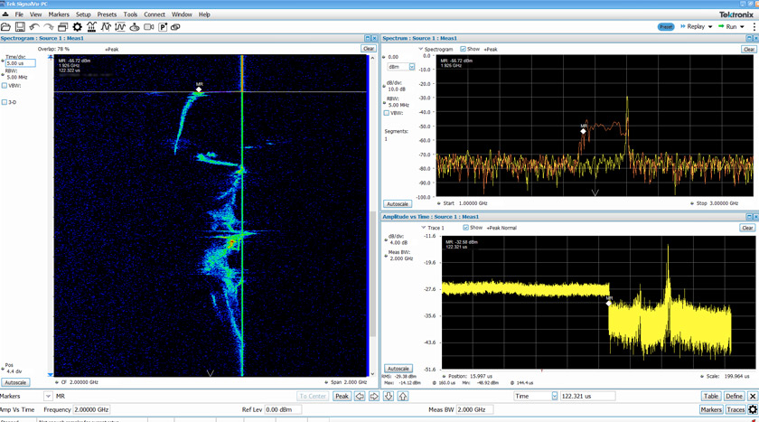The height and width of the screenshot is (422, 759).
Task: Click the Open file folder icon
Action: (x=7, y=27)
